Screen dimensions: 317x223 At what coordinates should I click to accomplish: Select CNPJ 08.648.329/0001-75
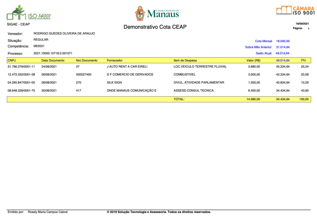click(21, 91)
